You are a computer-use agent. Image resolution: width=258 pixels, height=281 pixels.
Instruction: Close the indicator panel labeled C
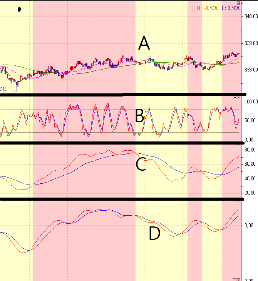tap(239, 146)
